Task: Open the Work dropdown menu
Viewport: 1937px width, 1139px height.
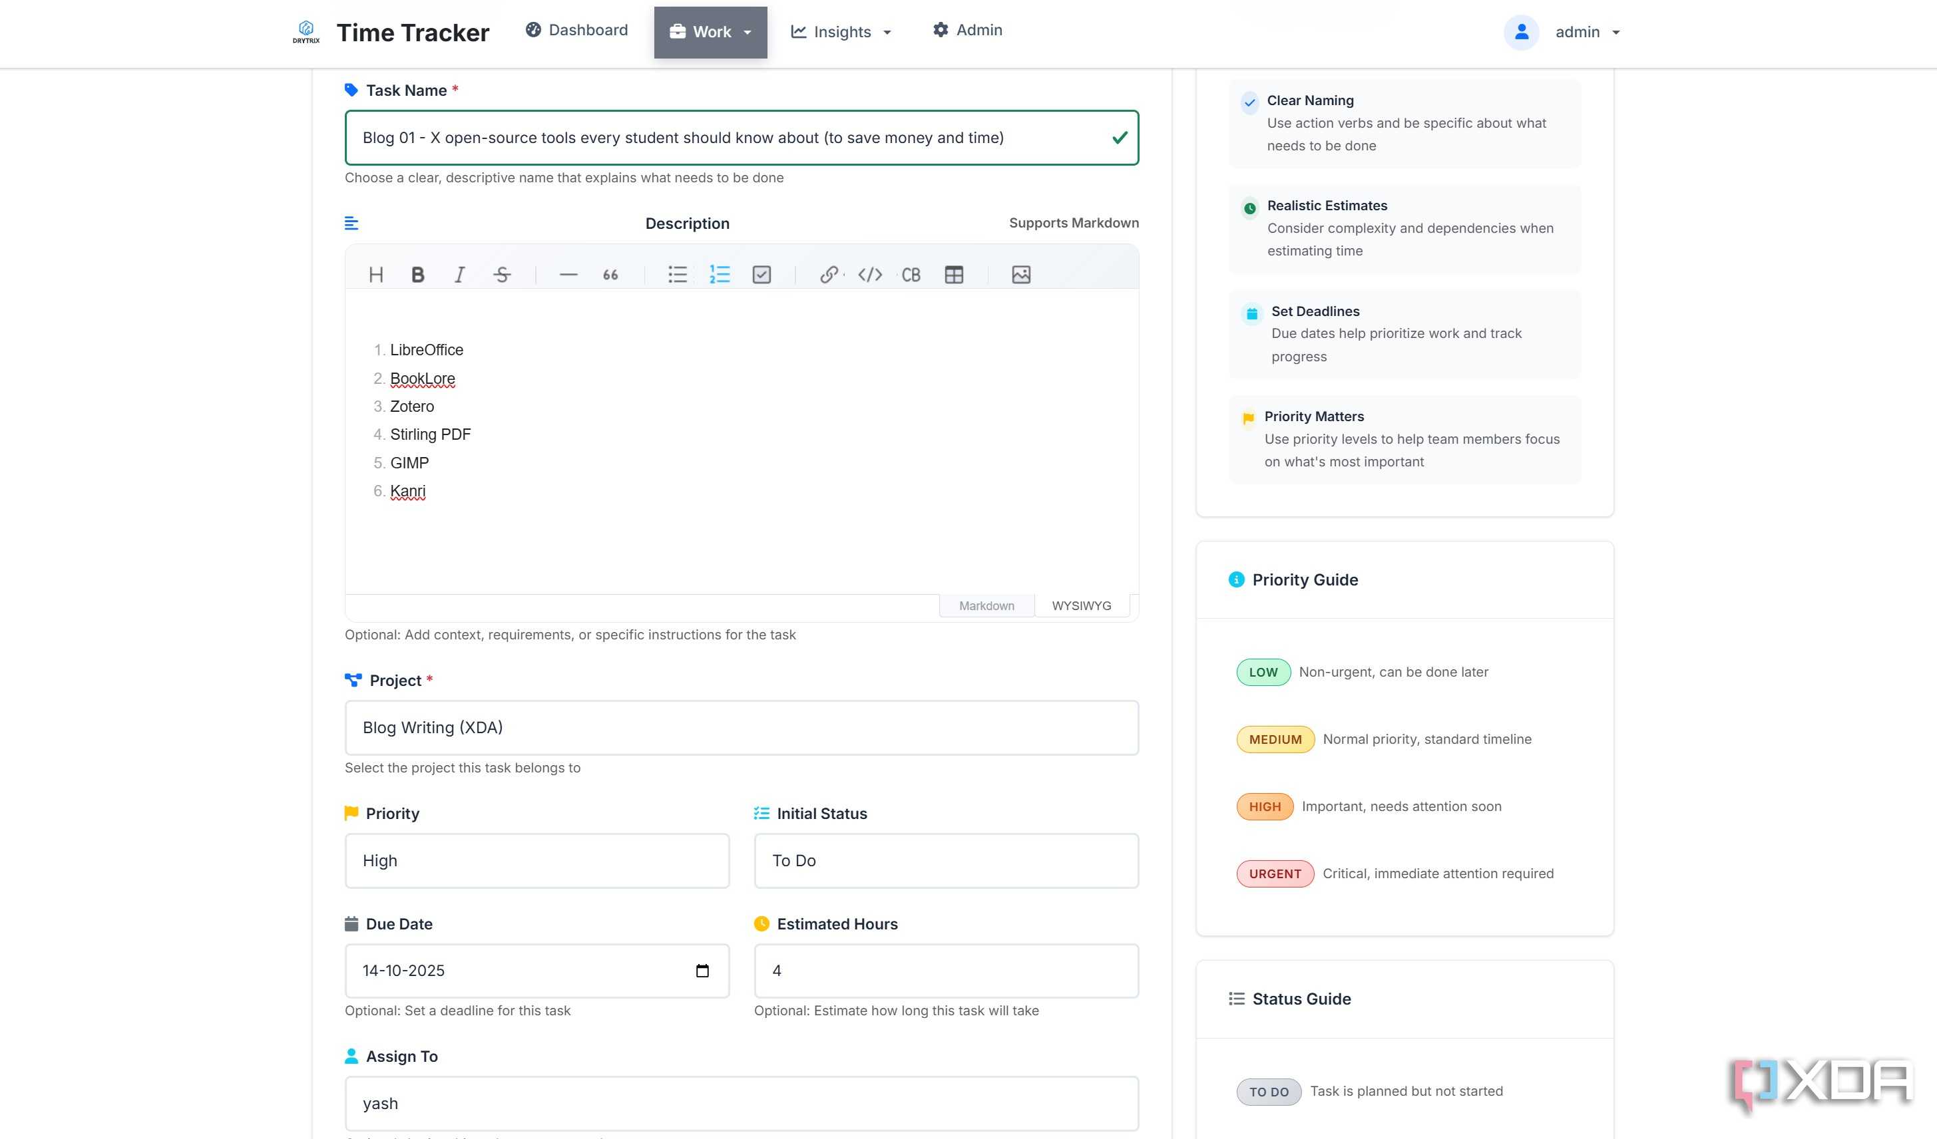Action: pyautogui.click(x=710, y=32)
